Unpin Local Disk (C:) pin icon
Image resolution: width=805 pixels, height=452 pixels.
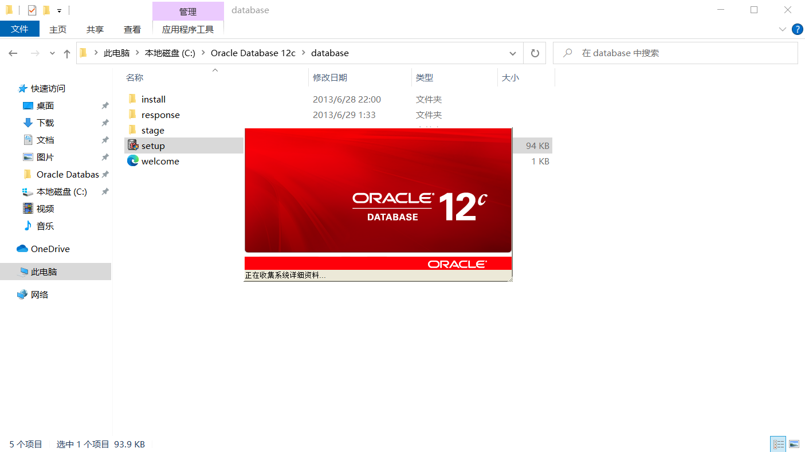(105, 191)
